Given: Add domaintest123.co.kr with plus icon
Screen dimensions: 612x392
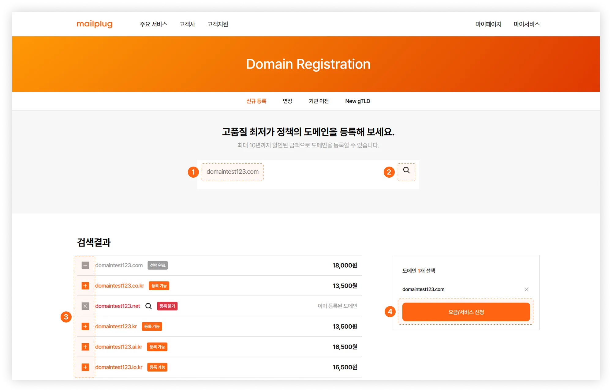Looking at the screenshot, I should coord(85,286).
